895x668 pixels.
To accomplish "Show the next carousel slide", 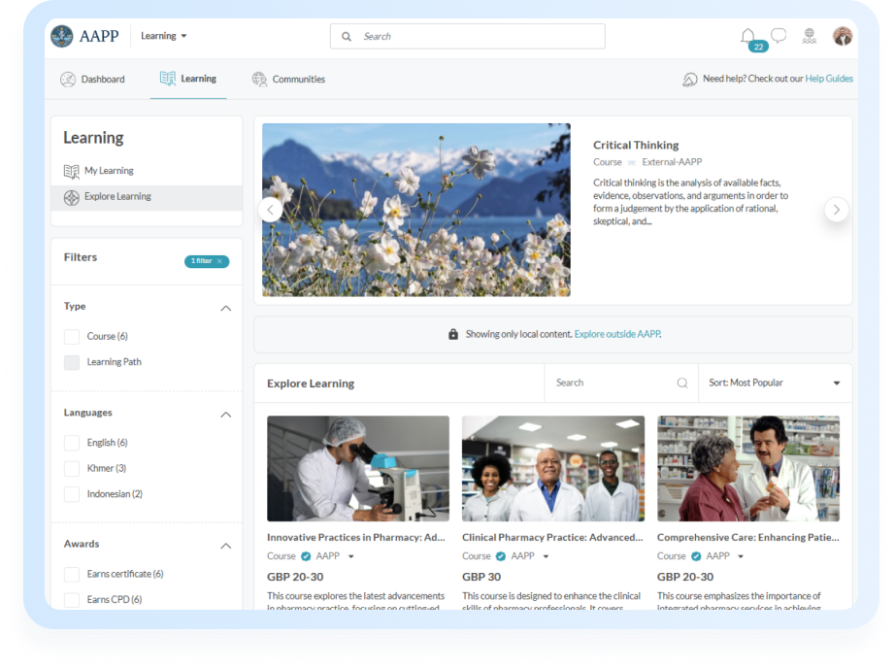I will 836,210.
